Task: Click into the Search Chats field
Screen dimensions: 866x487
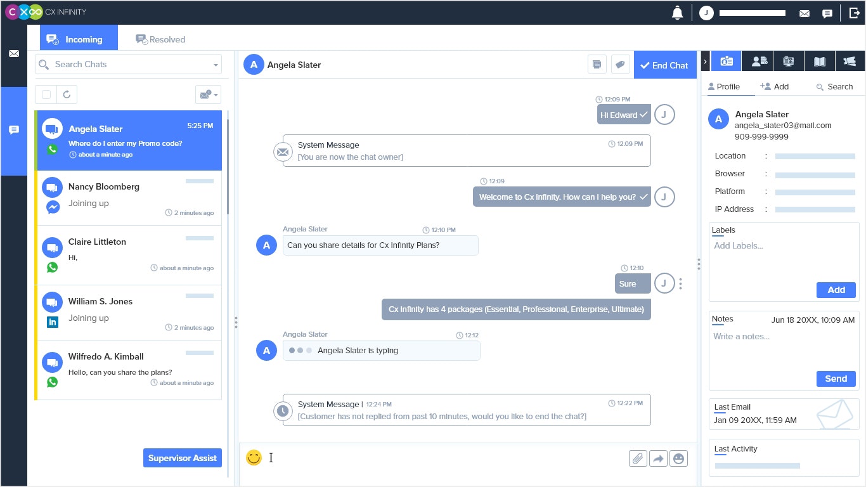Action: [x=129, y=65]
